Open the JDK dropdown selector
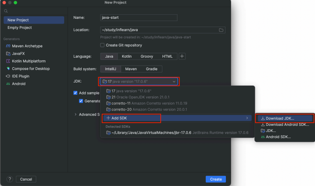315x186 pixels. click(139, 82)
